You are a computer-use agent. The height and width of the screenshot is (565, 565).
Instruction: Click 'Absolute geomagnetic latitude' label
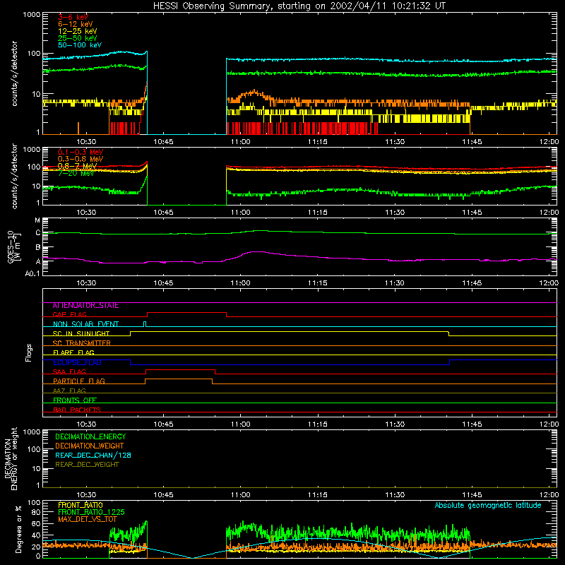[x=488, y=505]
